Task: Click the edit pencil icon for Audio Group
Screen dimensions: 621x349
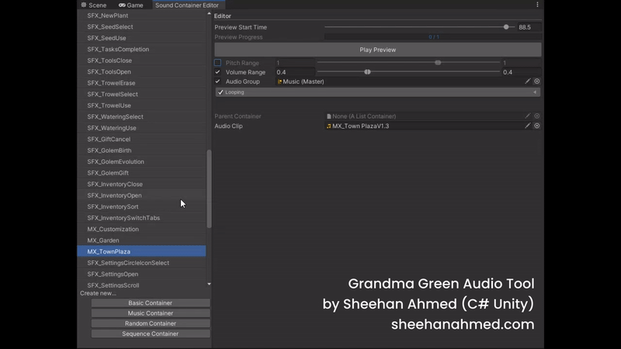Action: pyautogui.click(x=528, y=81)
